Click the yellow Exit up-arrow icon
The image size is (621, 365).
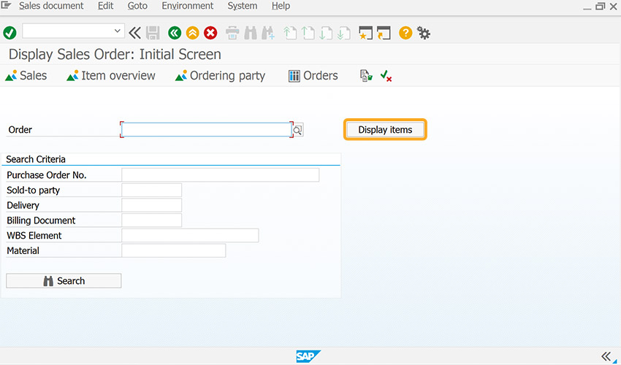pos(192,33)
